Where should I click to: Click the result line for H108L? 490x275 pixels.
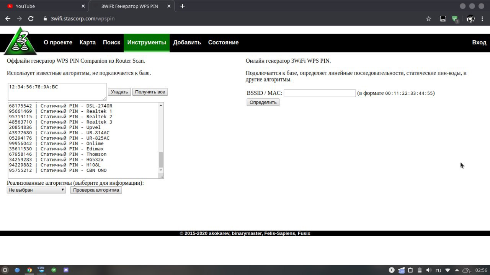pos(55,165)
